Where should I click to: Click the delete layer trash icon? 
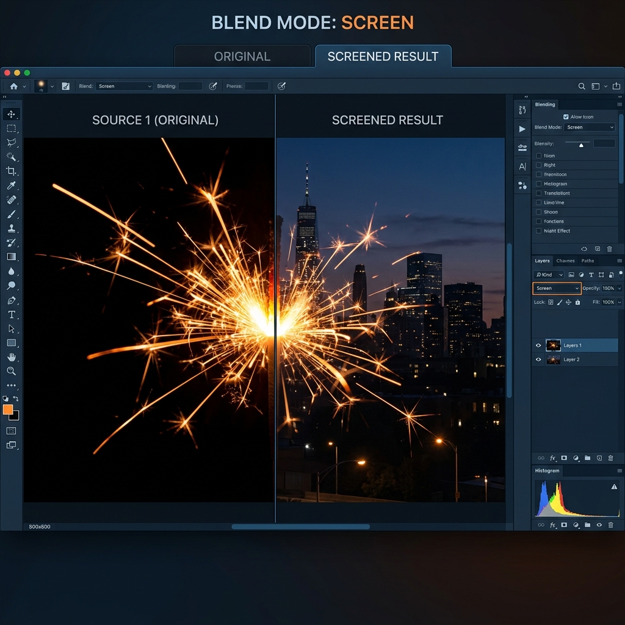[609, 458]
